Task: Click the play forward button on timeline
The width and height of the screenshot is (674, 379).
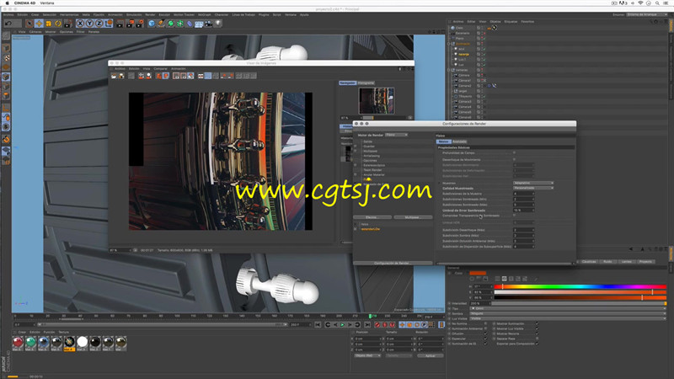Action: click(343, 325)
